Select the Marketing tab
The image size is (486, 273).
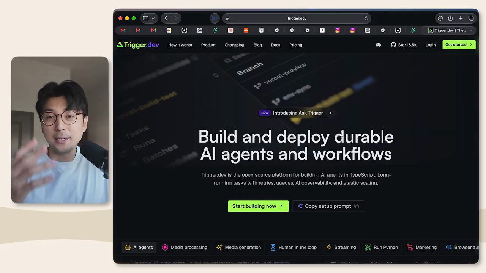[422, 247]
